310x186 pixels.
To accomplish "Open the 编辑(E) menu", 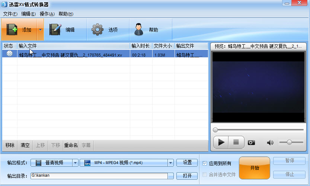I will (x=28, y=14).
